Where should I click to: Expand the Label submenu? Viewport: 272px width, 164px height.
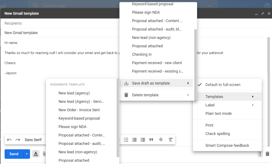210,105
